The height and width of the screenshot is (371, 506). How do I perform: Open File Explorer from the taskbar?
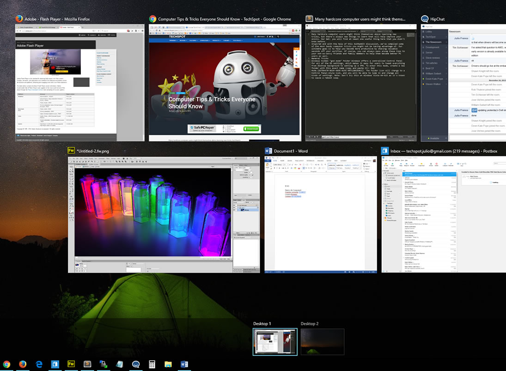168,364
